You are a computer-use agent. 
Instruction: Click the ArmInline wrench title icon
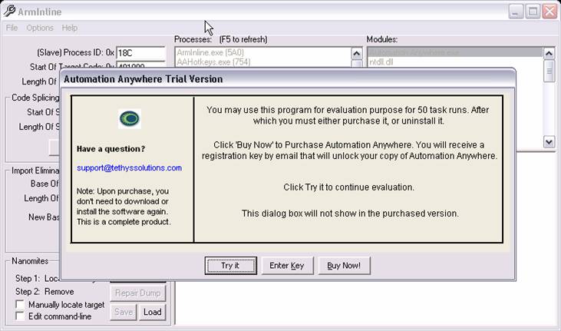(9, 11)
